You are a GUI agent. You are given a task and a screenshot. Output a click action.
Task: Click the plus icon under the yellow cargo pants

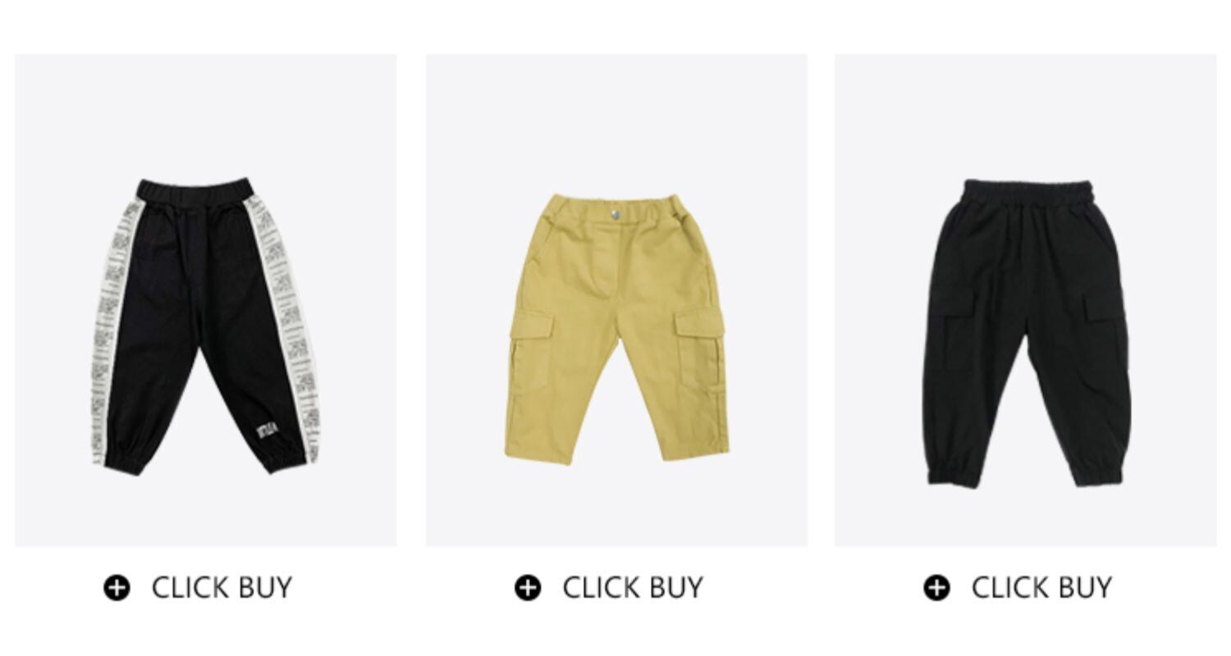click(x=528, y=588)
